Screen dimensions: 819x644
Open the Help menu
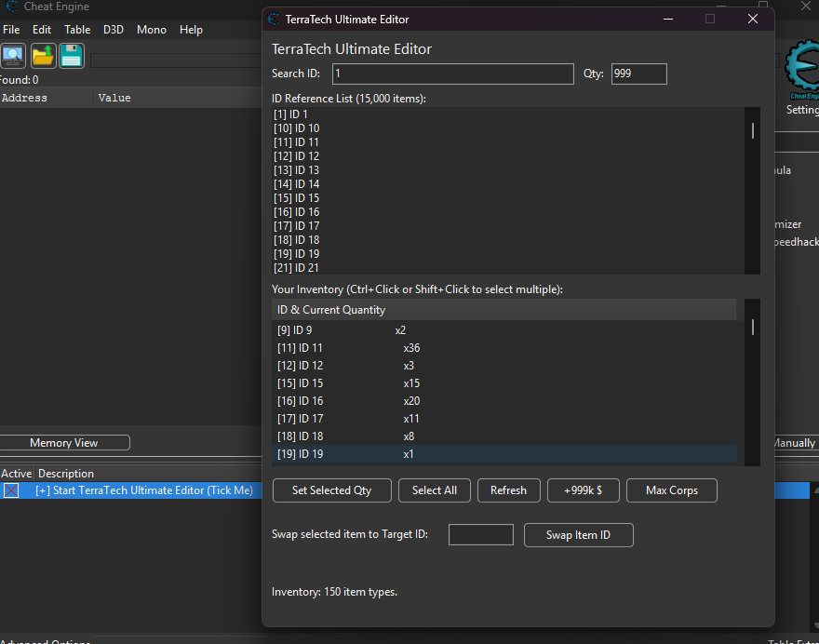191,30
